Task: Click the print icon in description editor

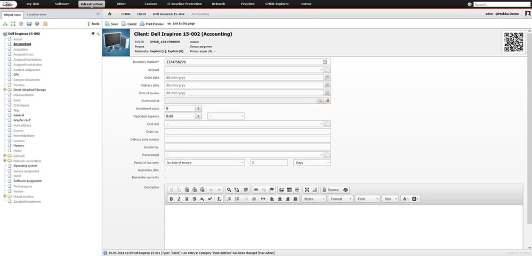Action: [345, 190]
